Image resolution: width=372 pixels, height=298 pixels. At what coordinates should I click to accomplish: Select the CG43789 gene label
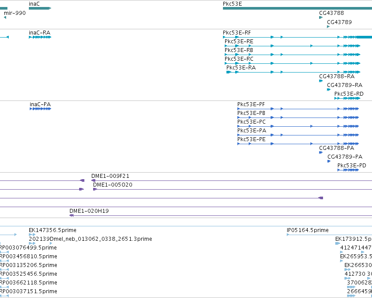[339, 22]
